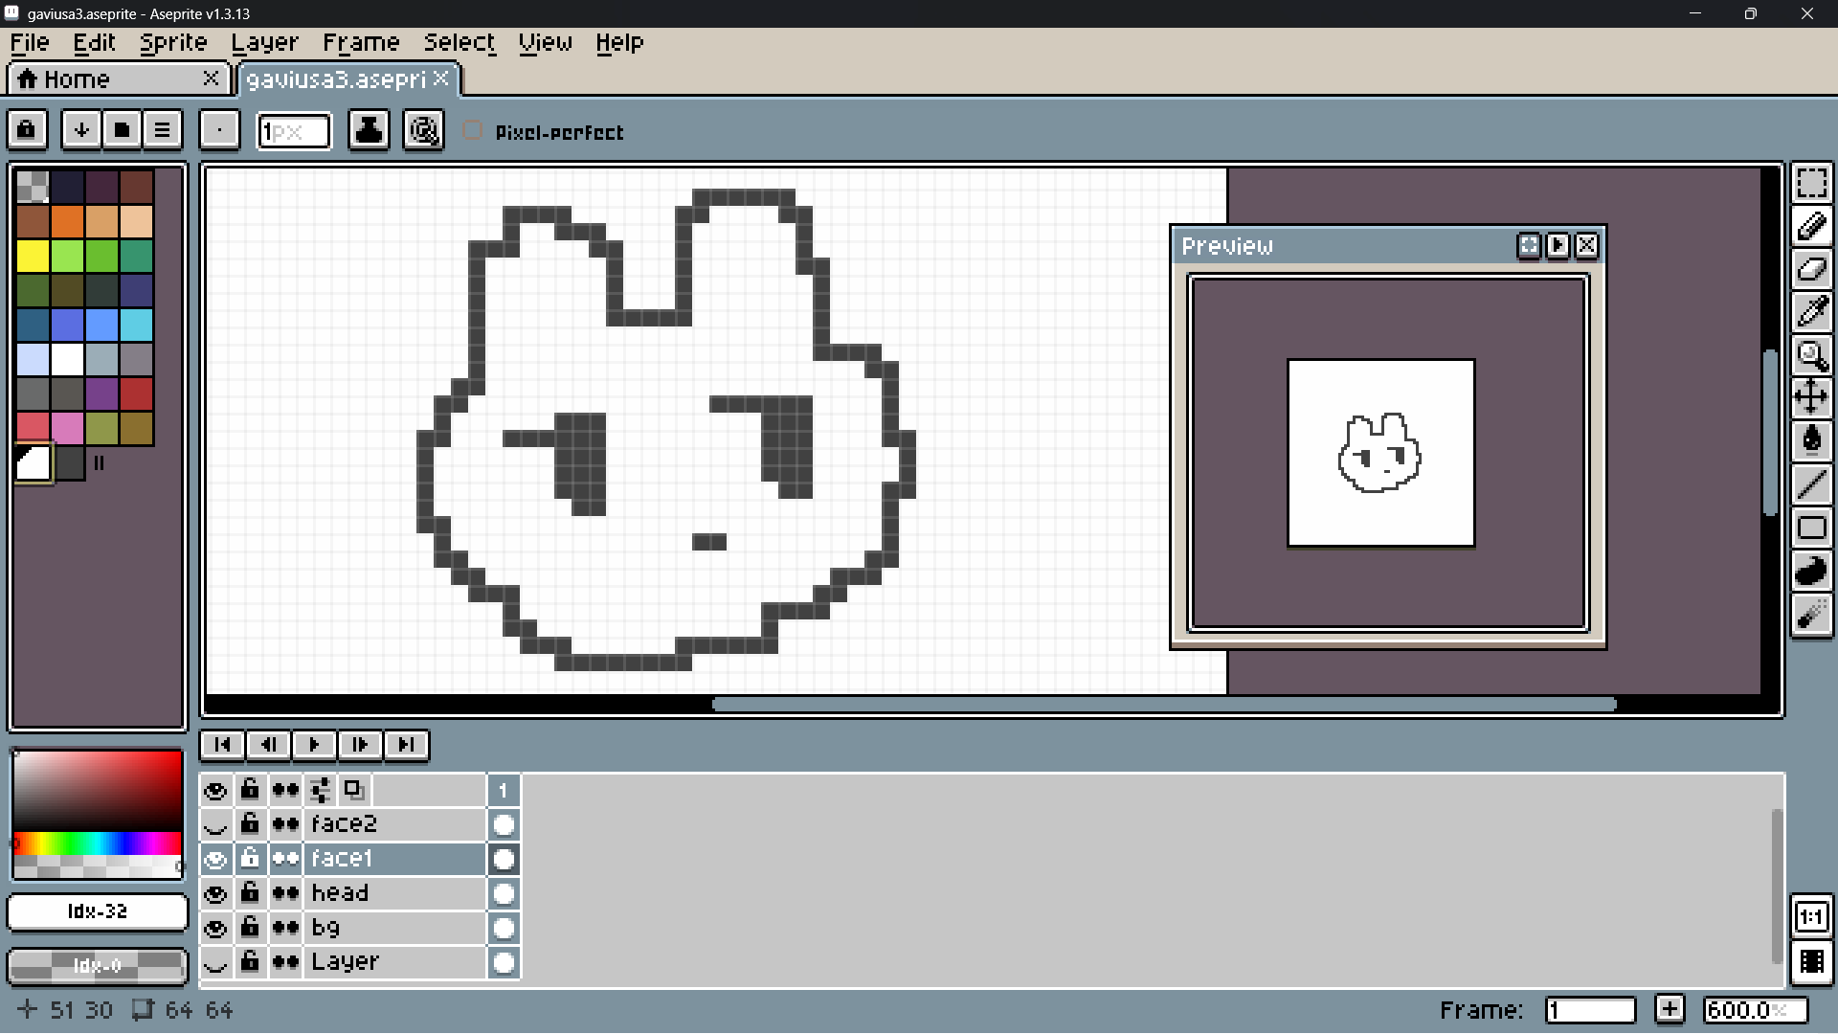Open foreground color Idx-32 button
1838x1034 pixels.
97,911
